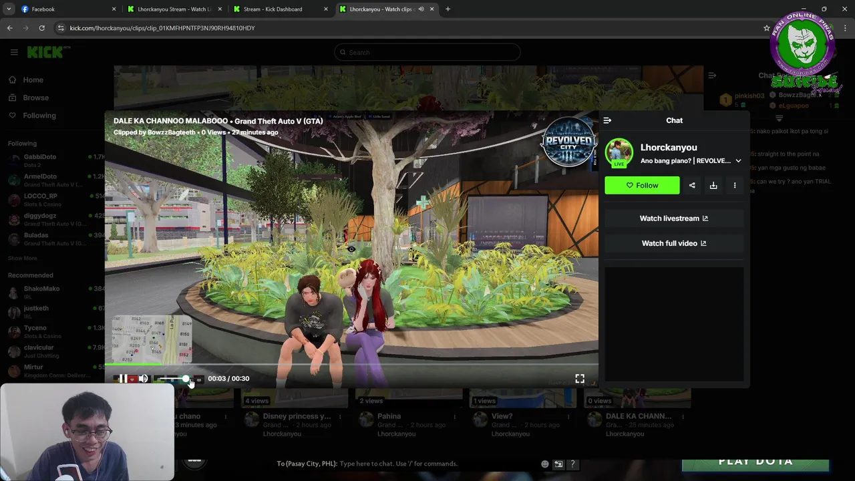Open Lhorckanyou channel name in clip panel

click(x=669, y=148)
